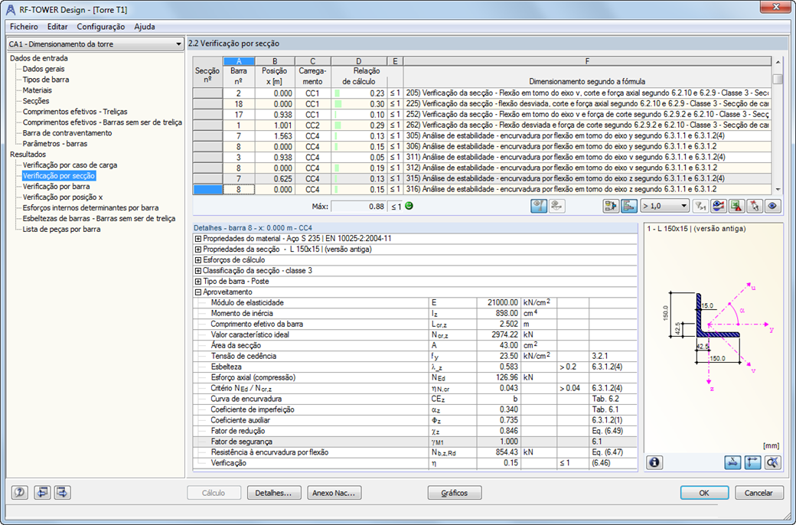Open the Editar menu
796x525 pixels.
pos(57,26)
